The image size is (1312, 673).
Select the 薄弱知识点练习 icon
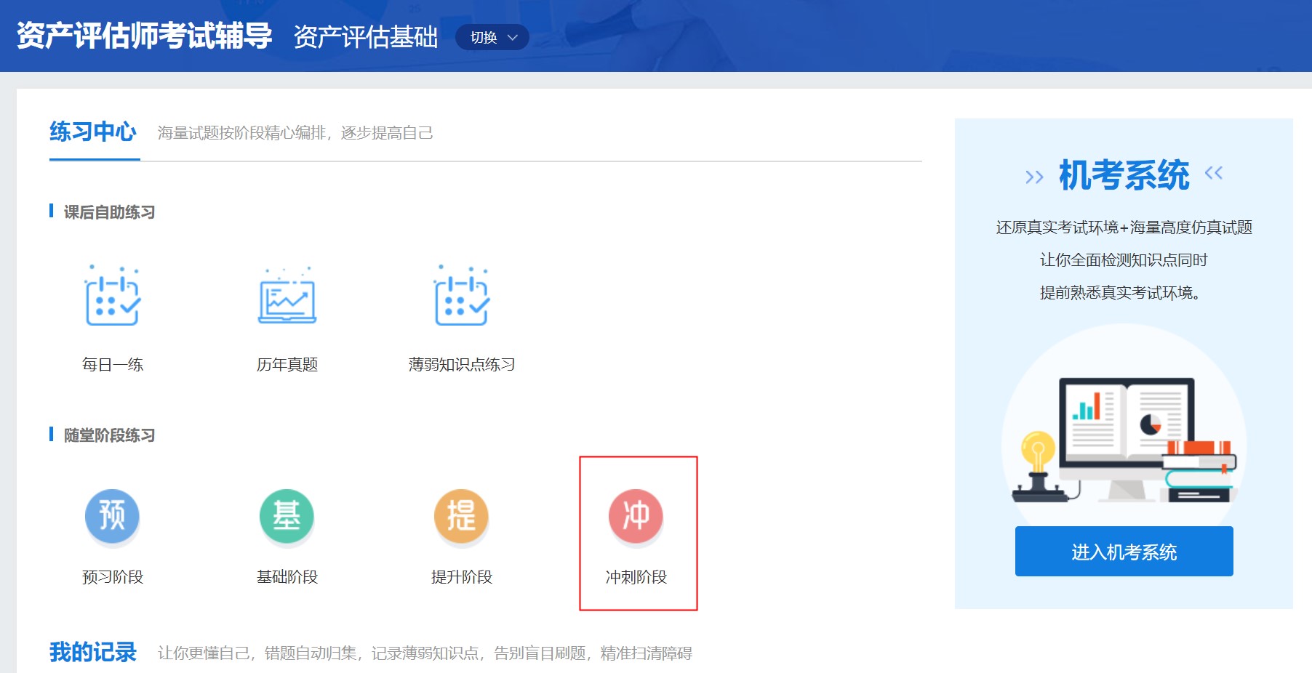pyautogui.click(x=462, y=297)
